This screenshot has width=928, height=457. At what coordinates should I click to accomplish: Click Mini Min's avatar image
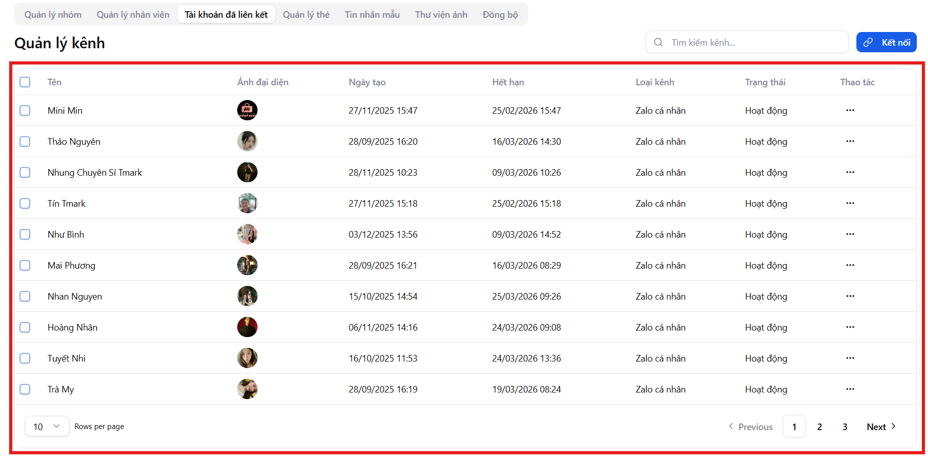pos(247,110)
